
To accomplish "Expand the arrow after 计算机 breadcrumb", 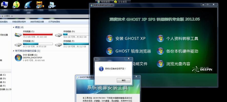I will pyautogui.click(x=12, y=16).
